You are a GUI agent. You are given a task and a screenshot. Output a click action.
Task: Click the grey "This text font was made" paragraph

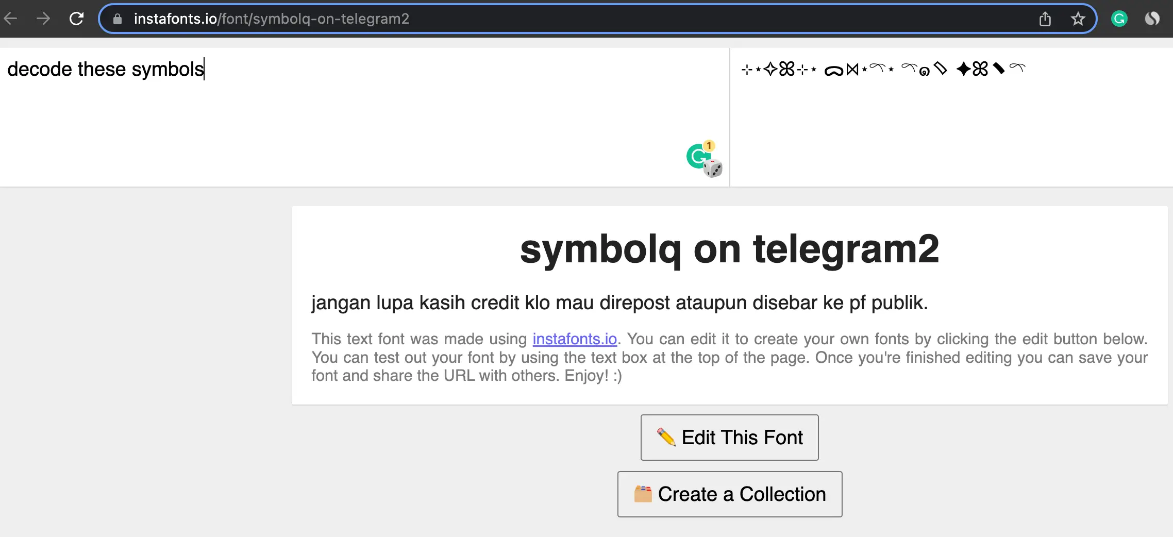click(729, 358)
